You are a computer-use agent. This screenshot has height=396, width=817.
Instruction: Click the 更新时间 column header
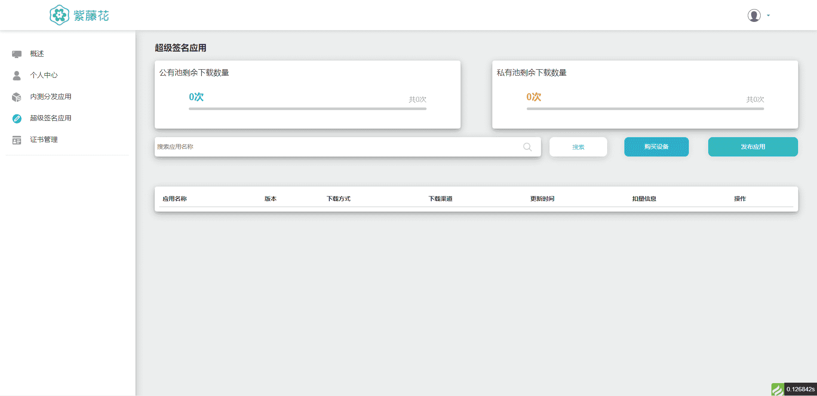point(542,199)
